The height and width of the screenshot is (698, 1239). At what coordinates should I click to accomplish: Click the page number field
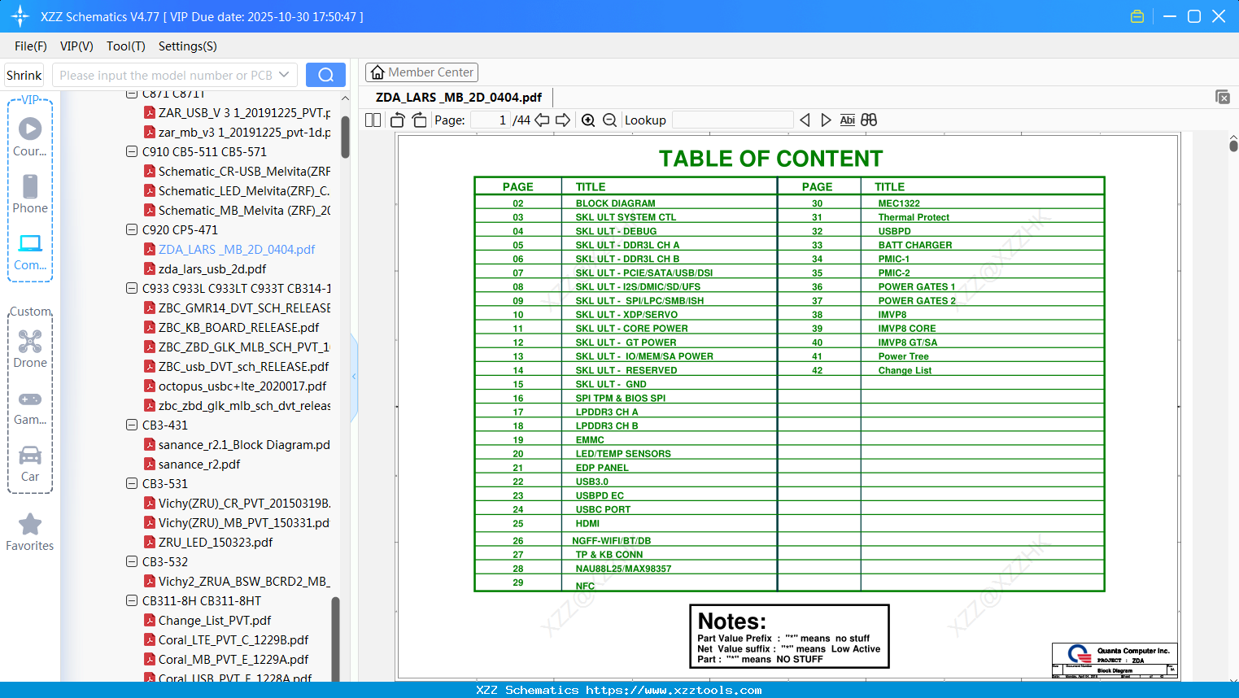point(491,120)
